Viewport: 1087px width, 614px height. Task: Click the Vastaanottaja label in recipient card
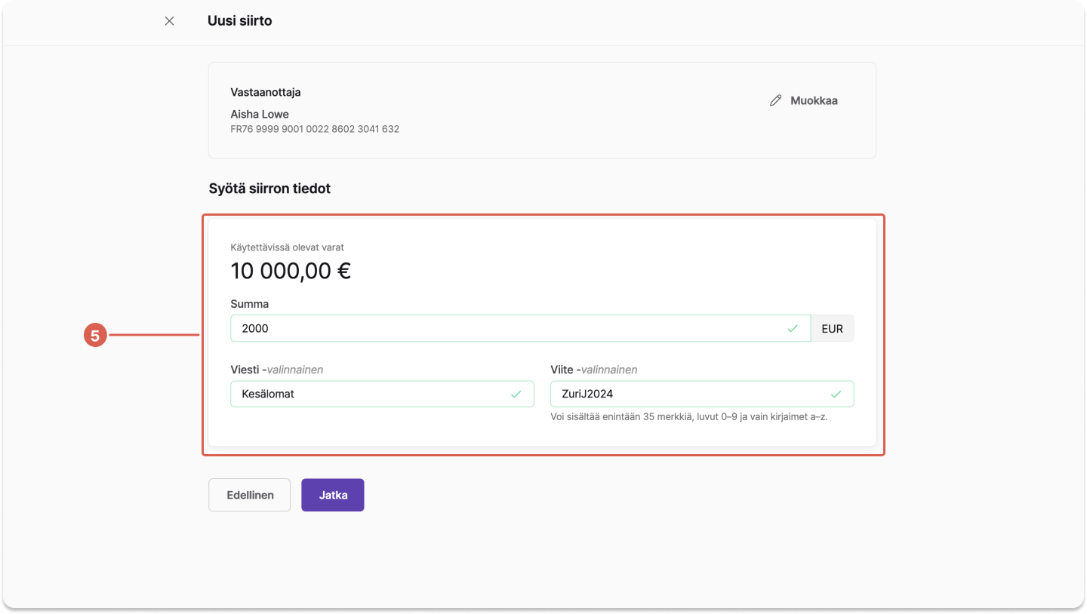[266, 92]
